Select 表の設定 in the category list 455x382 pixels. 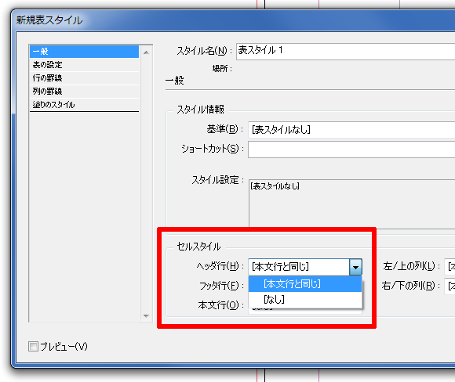(84, 65)
